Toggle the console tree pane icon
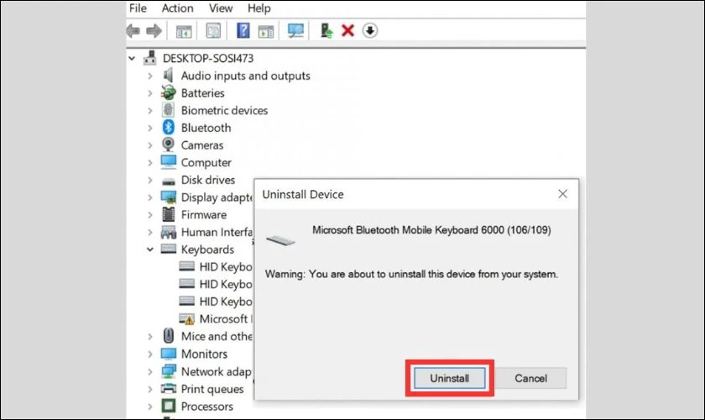 pyautogui.click(x=184, y=31)
